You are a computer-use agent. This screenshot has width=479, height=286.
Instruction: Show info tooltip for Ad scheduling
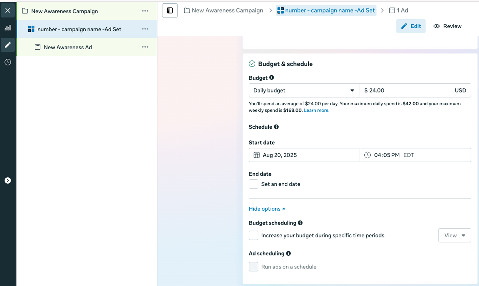(x=288, y=254)
